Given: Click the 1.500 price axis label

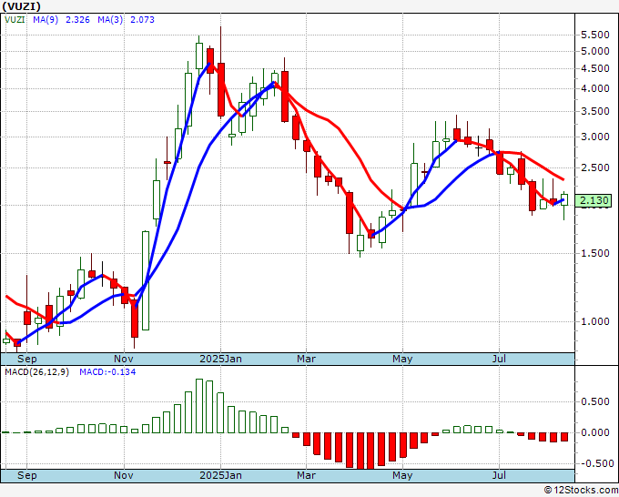Looking at the screenshot, I should point(595,253).
